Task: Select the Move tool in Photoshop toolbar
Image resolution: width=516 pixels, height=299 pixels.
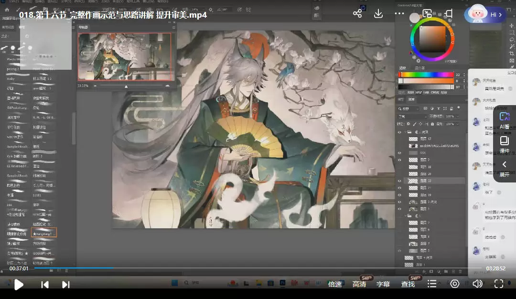Action: point(512,26)
